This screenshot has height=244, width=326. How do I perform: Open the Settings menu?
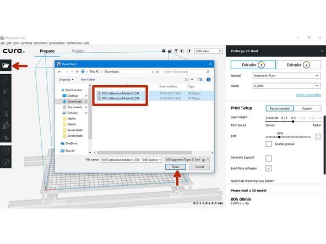click(26, 43)
